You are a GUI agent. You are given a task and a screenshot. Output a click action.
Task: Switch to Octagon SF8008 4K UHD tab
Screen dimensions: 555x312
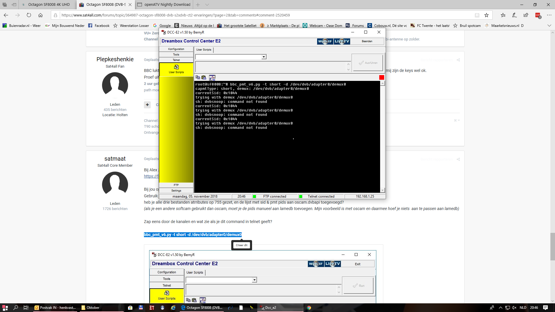pyautogui.click(x=48, y=5)
